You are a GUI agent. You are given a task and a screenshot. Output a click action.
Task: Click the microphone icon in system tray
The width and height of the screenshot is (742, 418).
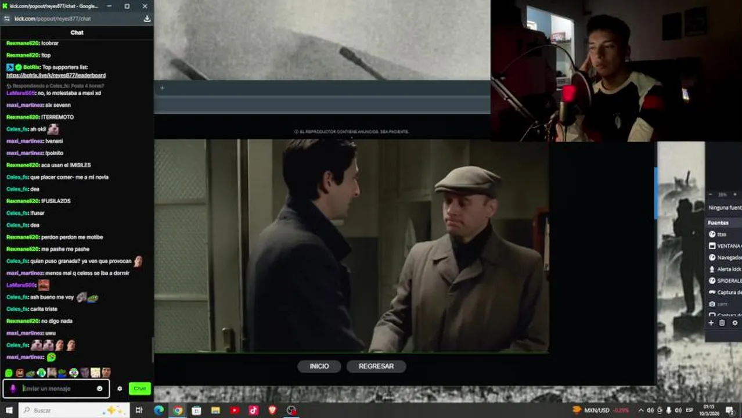[668, 410]
